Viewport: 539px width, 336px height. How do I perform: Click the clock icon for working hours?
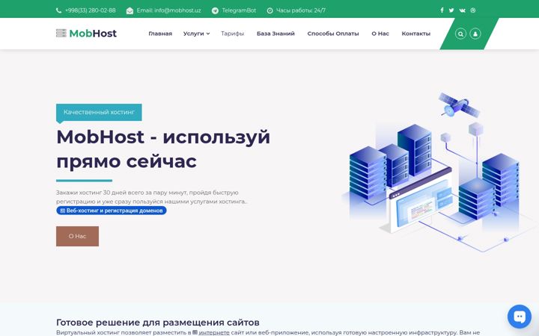[x=269, y=10]
